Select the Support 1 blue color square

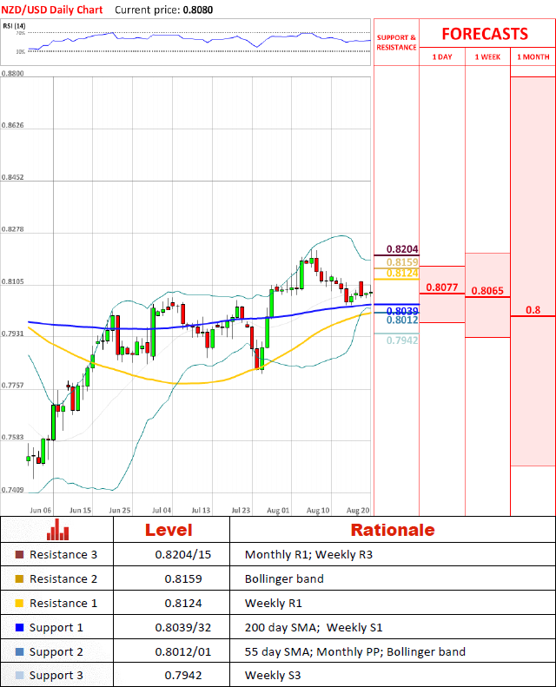[20, 627]
